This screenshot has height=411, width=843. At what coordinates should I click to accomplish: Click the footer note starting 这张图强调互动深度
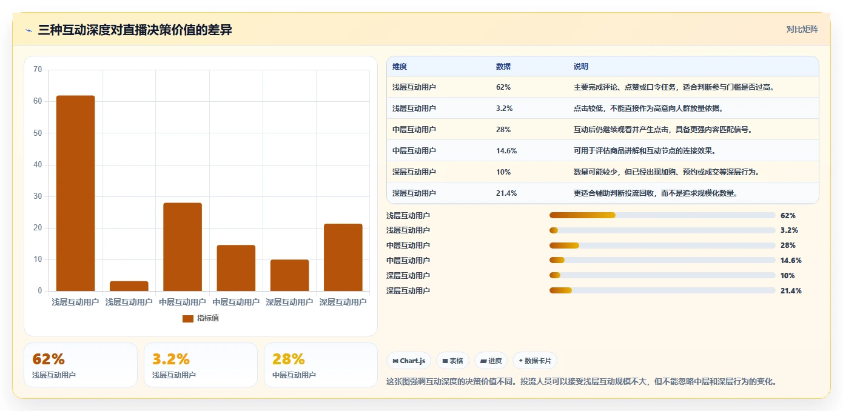click(582, 382)
